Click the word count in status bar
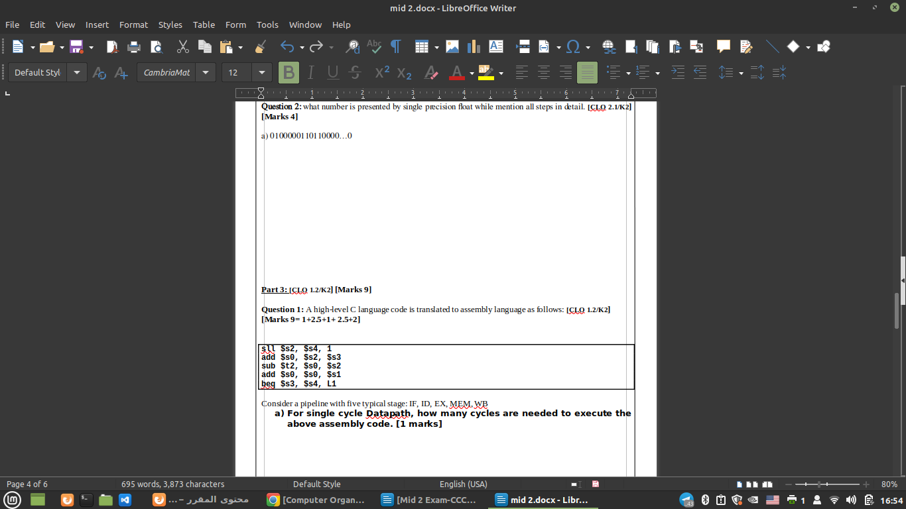Viewport: 906px width, 509px height. [173, 484]
